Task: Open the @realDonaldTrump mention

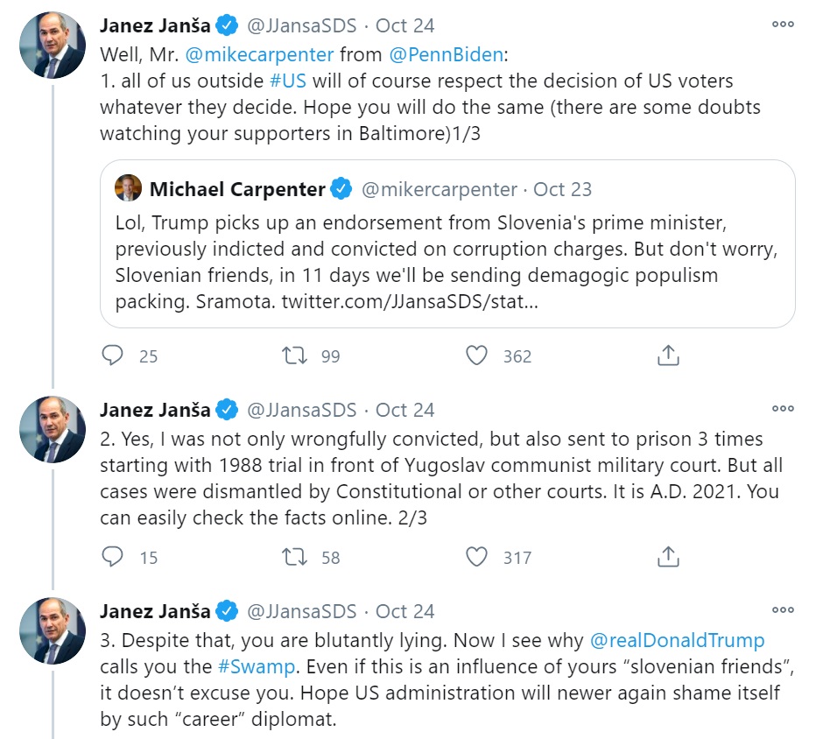Action: [x=677, y=640]
